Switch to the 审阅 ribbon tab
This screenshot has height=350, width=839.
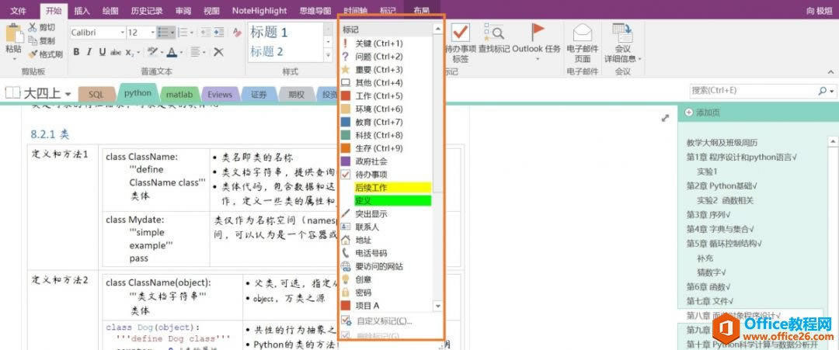183,10
